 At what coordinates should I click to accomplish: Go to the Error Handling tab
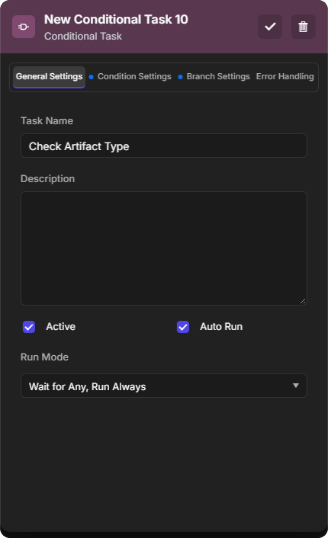click(x=285, y=76)
